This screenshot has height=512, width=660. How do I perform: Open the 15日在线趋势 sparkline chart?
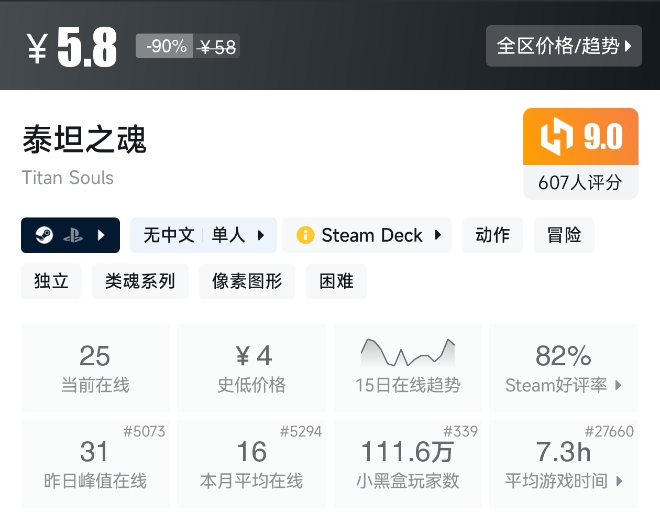pyautogui.click(x=408, y=353)
